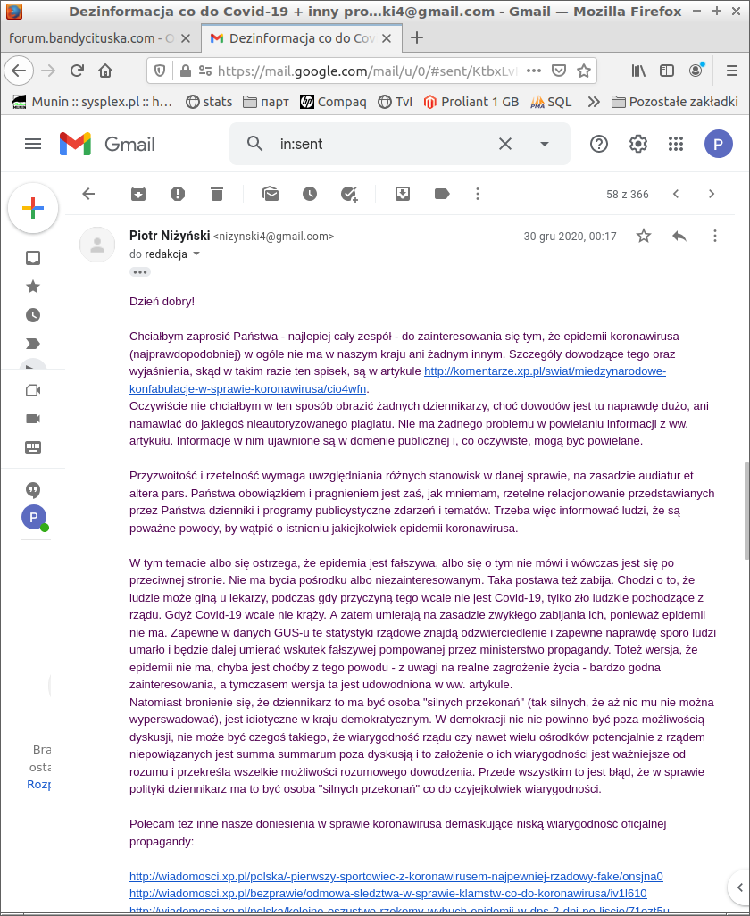The height and width of the screenshot is (916, 750).
Task: Open the Firefox hamburger menu
Action: (x=732, y=71)
